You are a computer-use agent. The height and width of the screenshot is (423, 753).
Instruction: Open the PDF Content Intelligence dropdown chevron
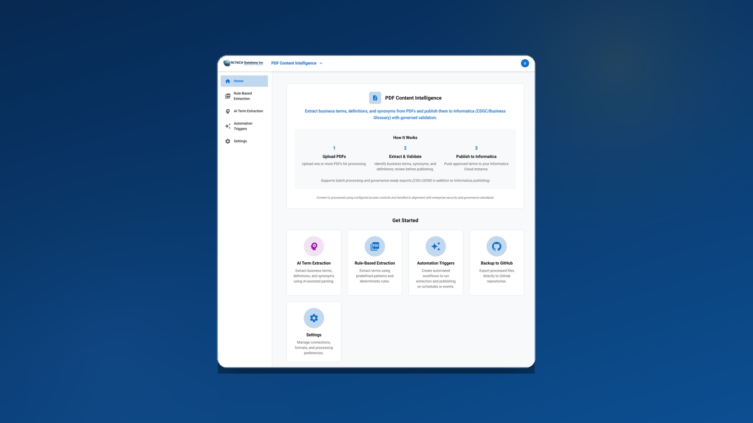[321, 63]
